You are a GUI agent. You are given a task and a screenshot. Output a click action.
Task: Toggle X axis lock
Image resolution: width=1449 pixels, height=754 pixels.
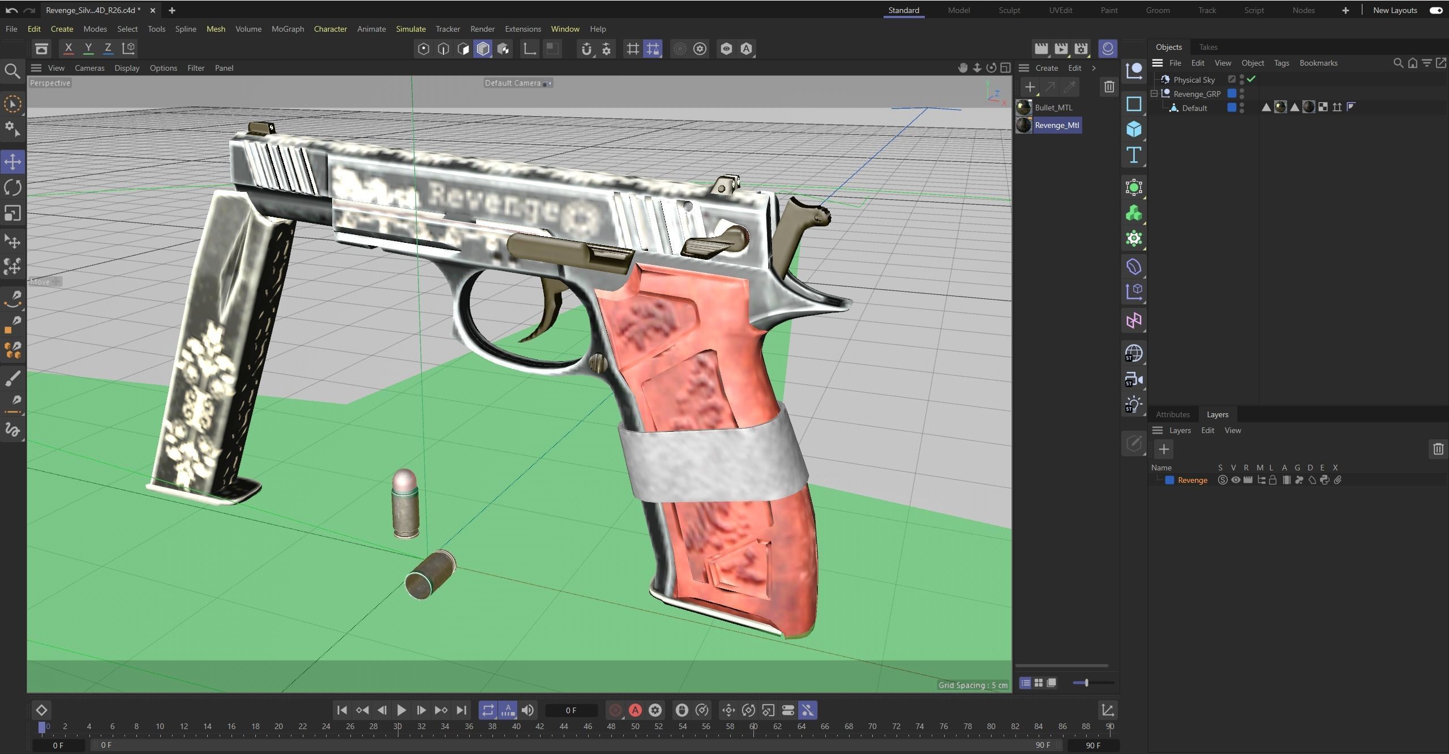68,49
